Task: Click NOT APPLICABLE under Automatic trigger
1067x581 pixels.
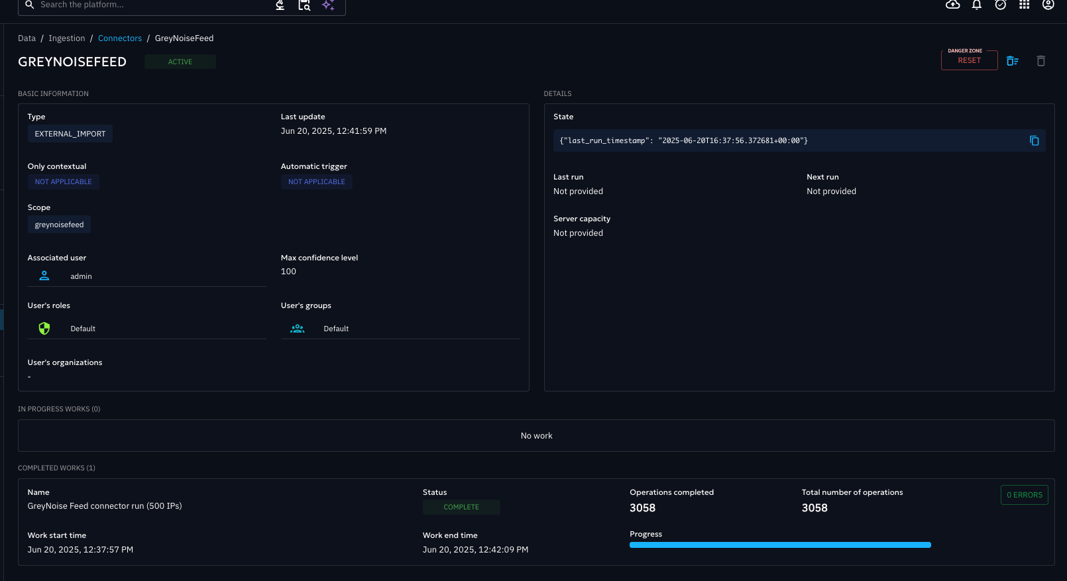Action: 317,182
